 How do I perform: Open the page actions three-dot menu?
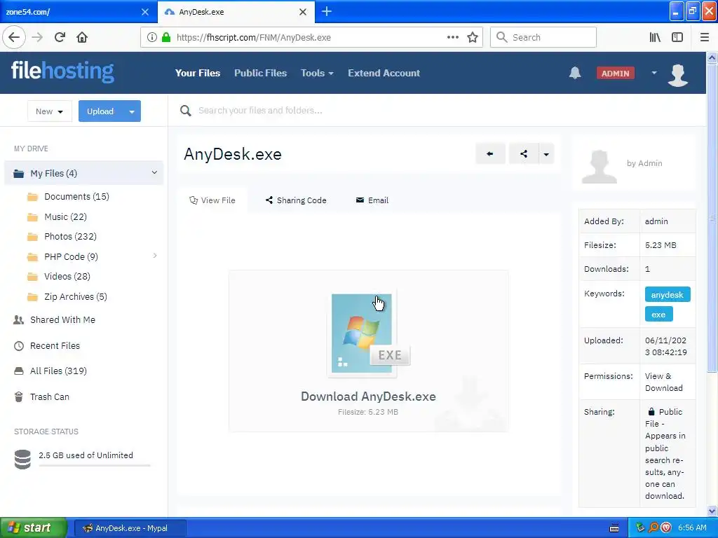point(452,37)
